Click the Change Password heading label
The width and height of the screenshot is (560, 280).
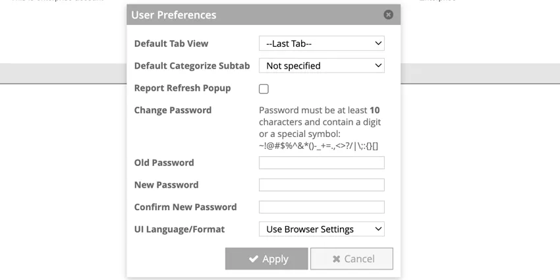[173, 110]
